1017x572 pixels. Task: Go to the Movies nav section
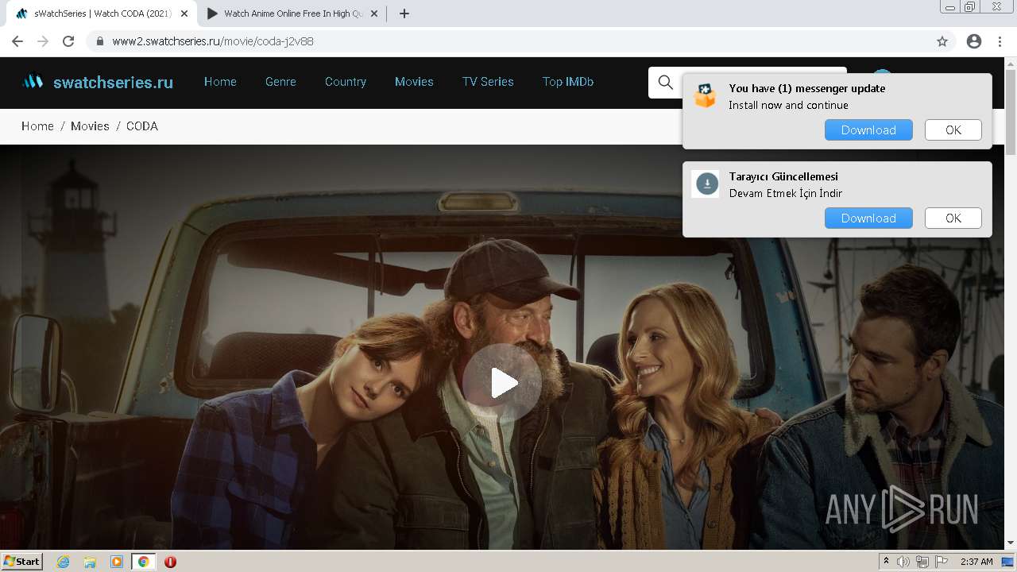(414, 82)
